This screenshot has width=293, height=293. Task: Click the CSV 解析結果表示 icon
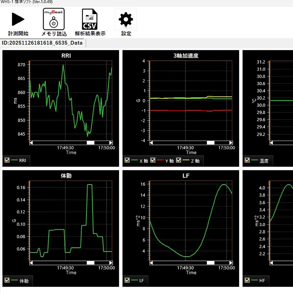89,19
